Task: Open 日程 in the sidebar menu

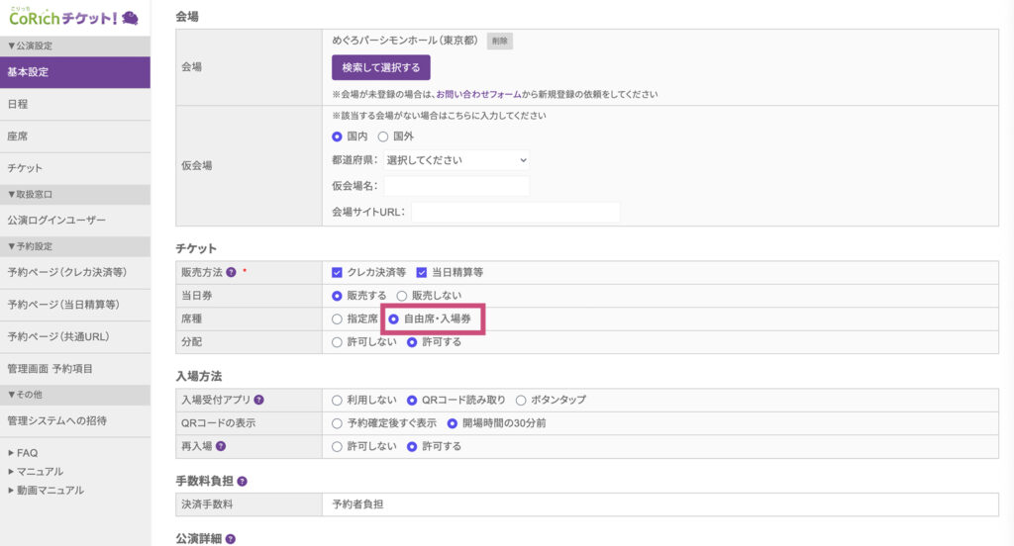Action: pyautogui.click(x=18, y=104)
